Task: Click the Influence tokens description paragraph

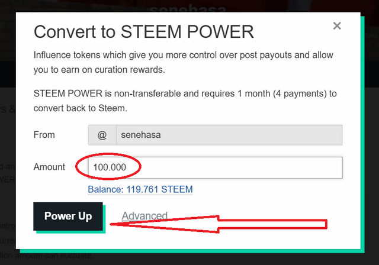Action: point(184,62)
